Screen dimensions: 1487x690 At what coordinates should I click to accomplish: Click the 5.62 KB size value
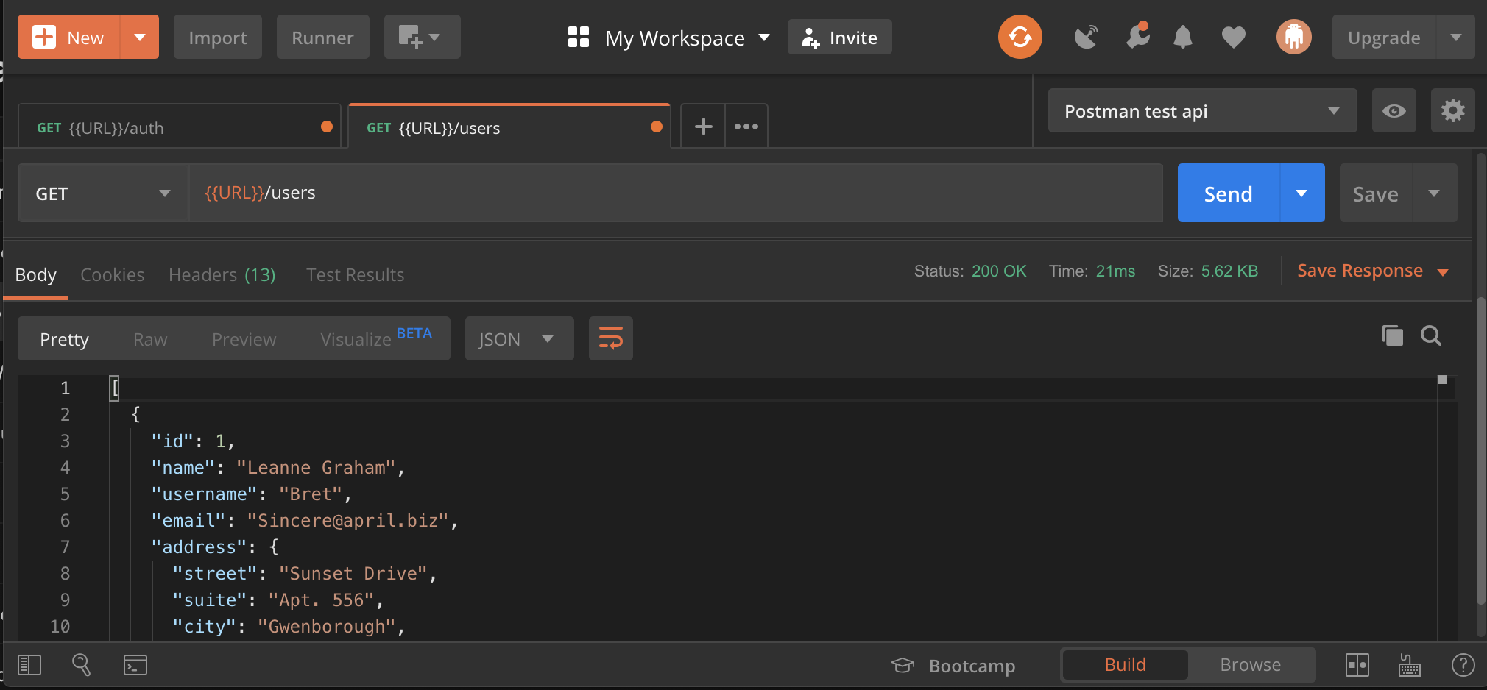1229,271
